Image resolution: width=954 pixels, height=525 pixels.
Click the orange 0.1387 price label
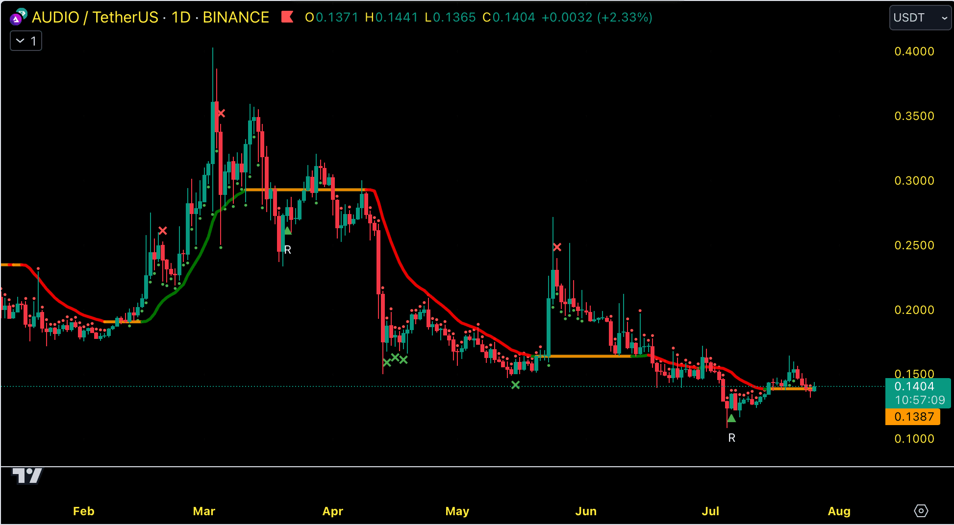pyautogui.click(x=913, y=417)
